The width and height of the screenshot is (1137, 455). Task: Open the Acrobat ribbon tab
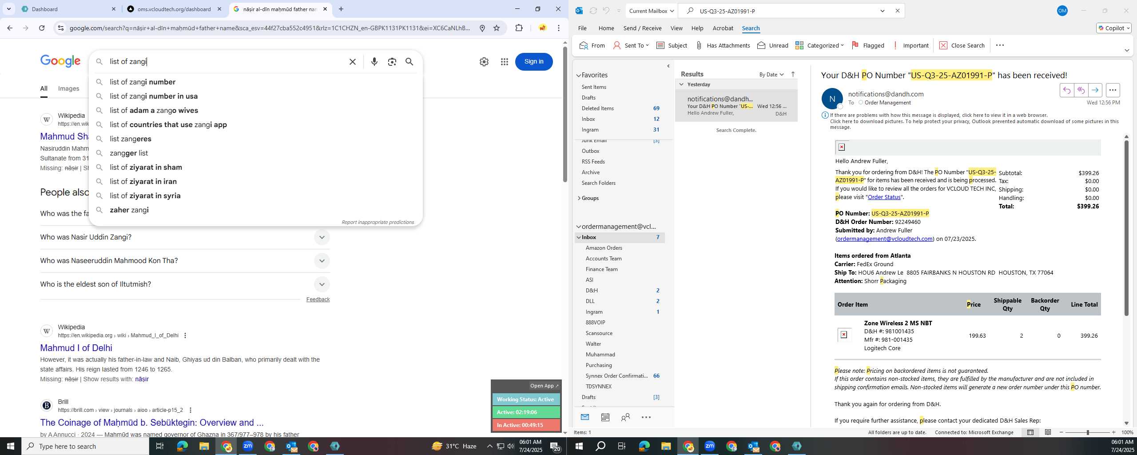[723, 28]
